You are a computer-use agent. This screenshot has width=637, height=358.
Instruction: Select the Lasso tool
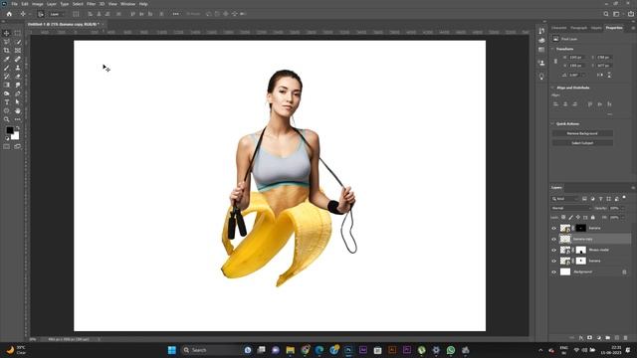(7, 42)
